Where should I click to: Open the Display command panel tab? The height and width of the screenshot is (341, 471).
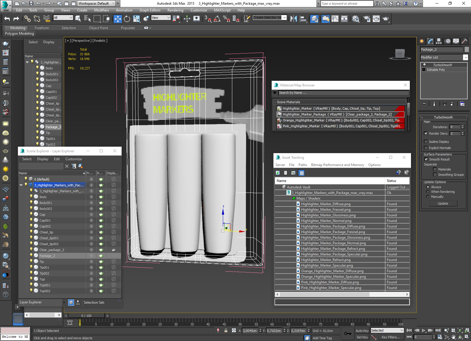(x=456, y=41)
